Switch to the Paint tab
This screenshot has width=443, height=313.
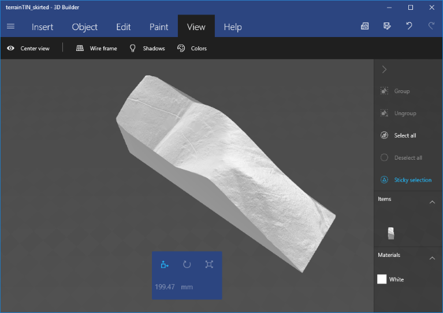click(x=159, y=27)
